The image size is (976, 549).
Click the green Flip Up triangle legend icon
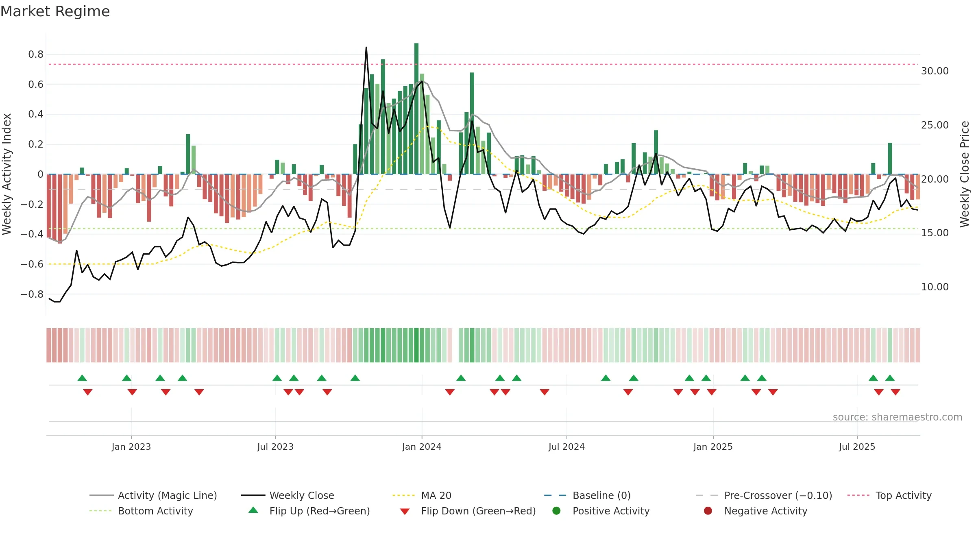253,510
